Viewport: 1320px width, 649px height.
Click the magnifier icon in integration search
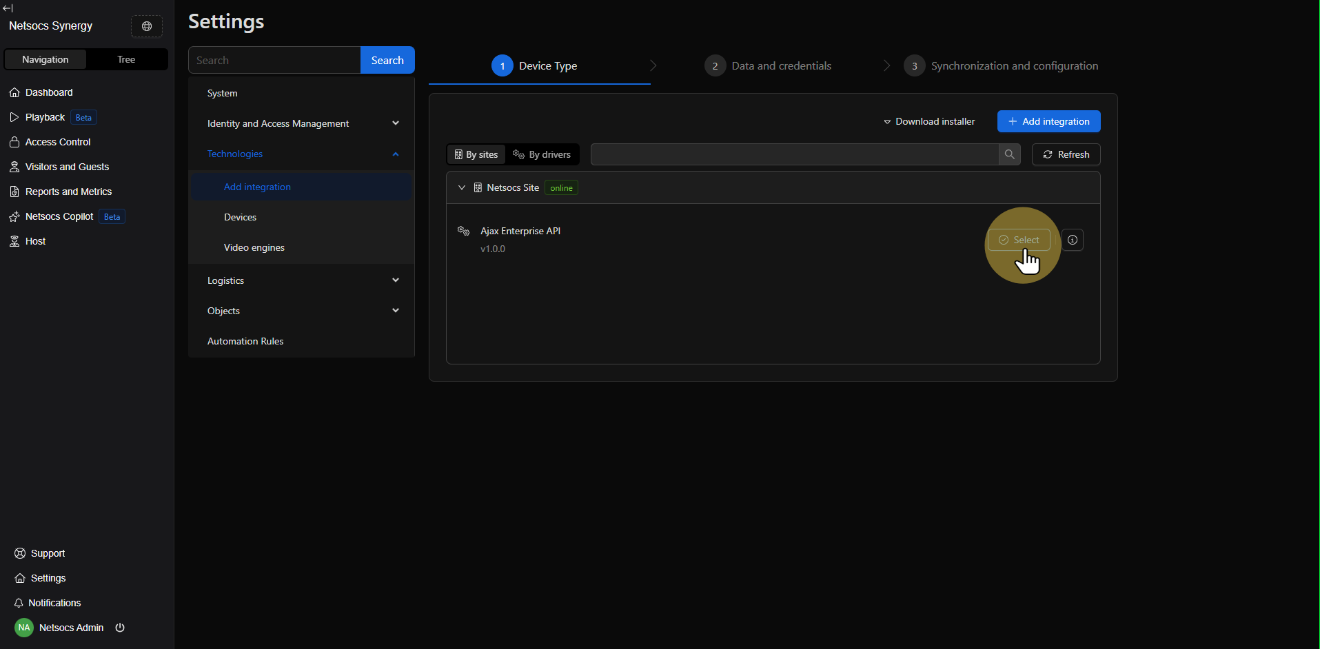(1009, 154)
